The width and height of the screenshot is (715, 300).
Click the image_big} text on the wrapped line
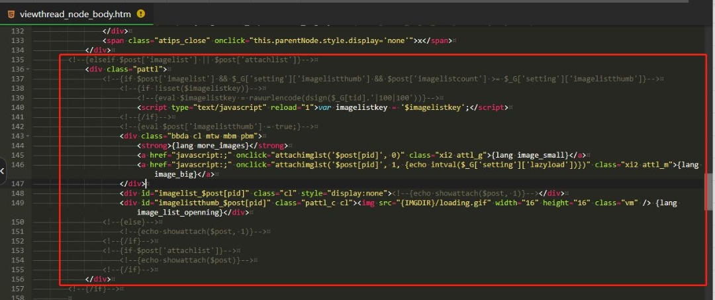(175, 174)
